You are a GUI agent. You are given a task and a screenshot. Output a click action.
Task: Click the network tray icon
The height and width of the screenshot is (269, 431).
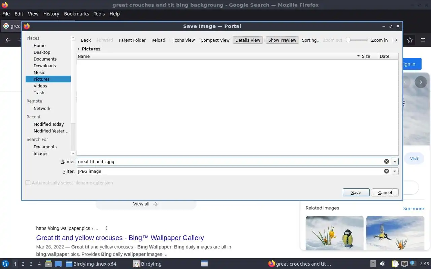(404, 264)
